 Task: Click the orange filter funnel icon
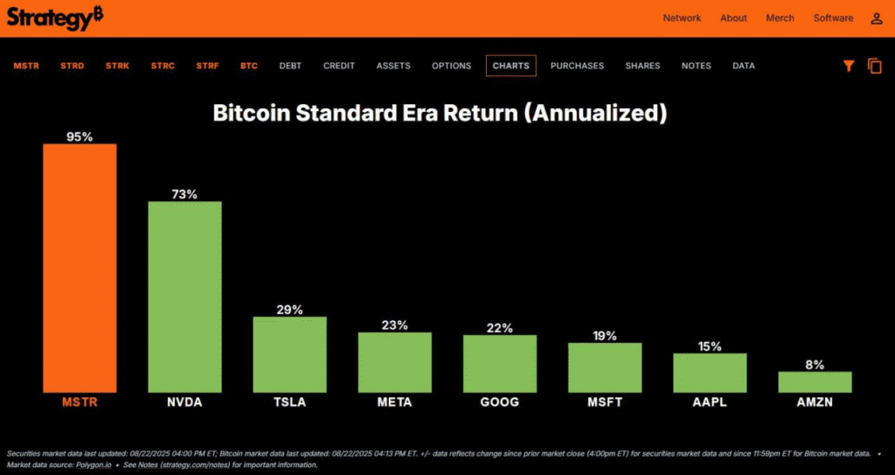point(849,66)
